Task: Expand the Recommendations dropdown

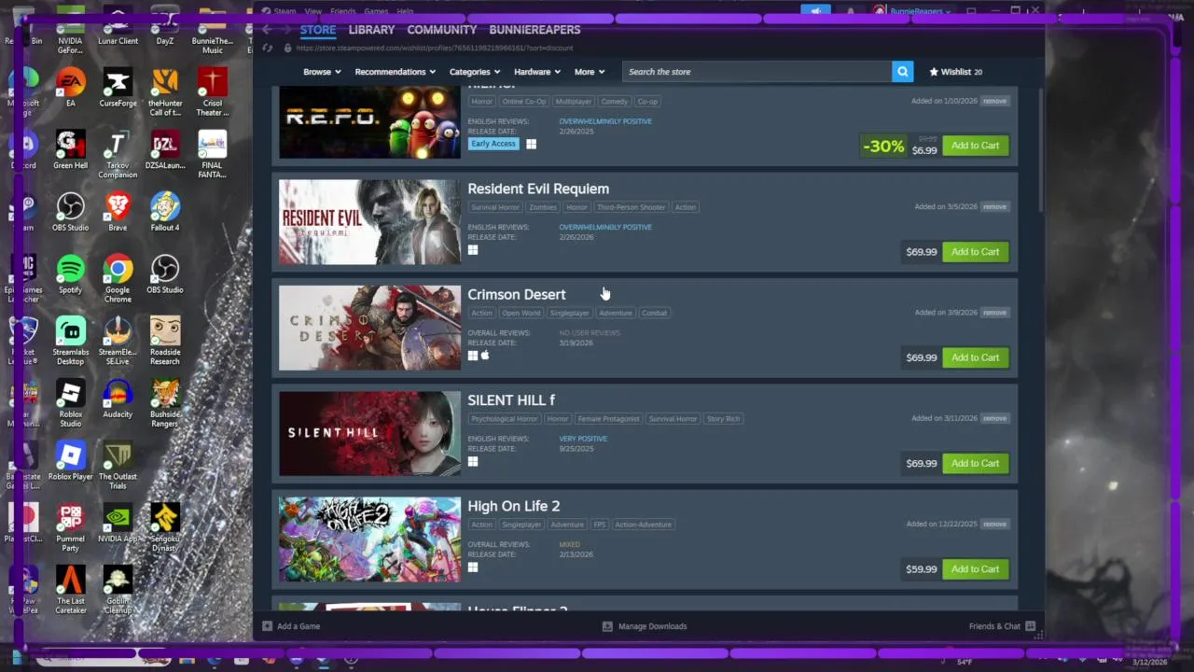Action: pos(396,72)
